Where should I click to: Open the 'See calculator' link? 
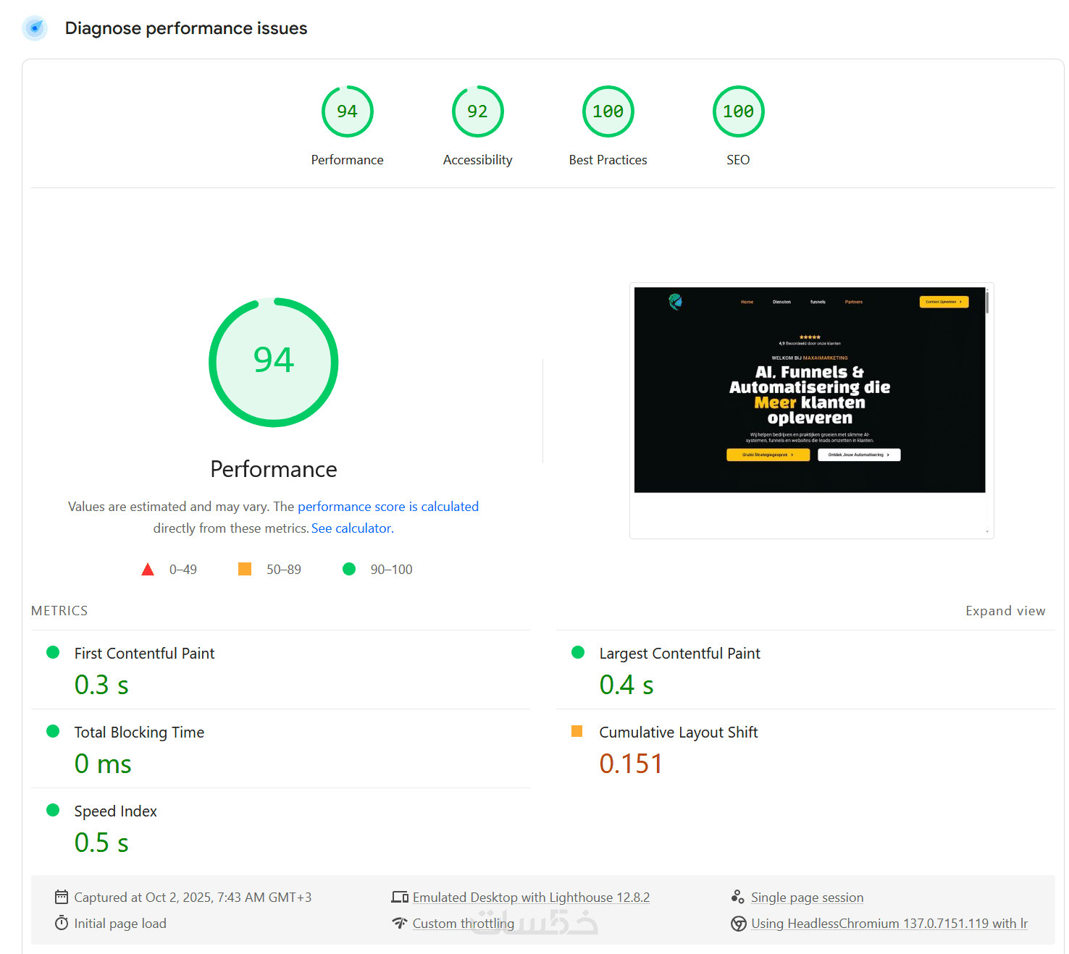pyautogui.click(x=351, y=528)
